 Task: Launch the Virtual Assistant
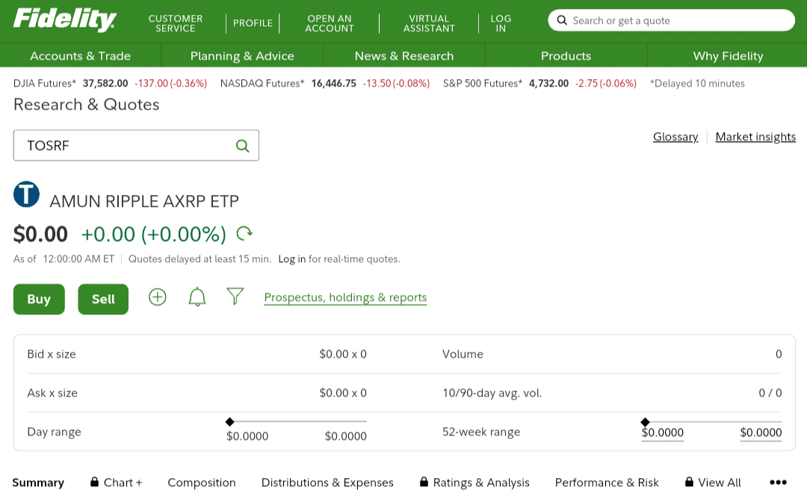429,23
